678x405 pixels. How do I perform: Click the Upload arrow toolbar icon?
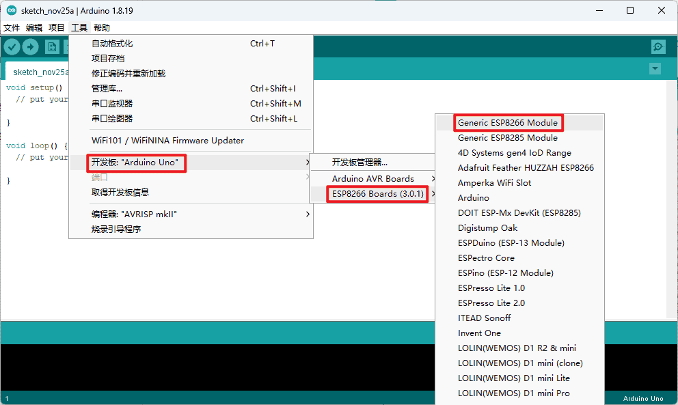tap(30, 46)
